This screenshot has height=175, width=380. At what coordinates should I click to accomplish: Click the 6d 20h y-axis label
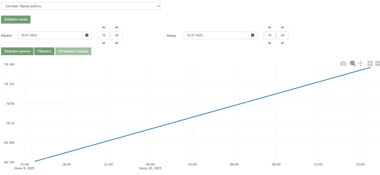pyautogui.click(x=9, y=143)
